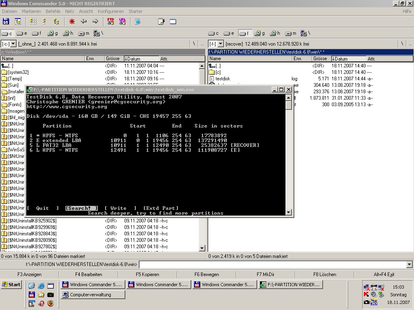
Task: Open the notepad editor toolbar icon
Action: pyautogui.click(x=161, y=21)
